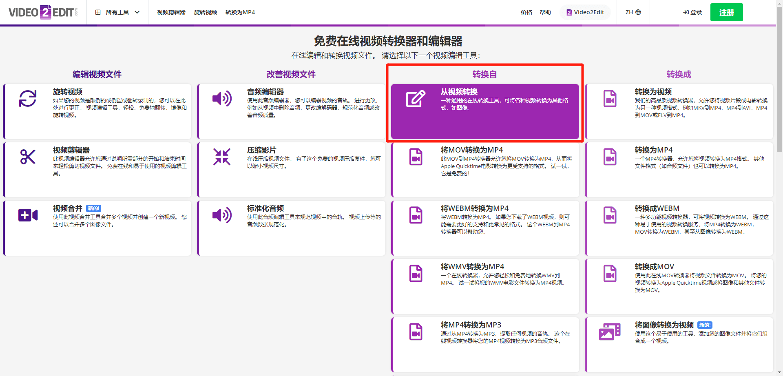
Task: Expand the 所有工具 dropdown chevron
Action: pyautogui.click(x=137, y=12)
